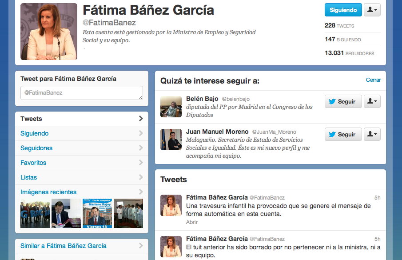Open the person-actions icon beside the Siguiendo button

pyautogui.click(x=372, y=9)
